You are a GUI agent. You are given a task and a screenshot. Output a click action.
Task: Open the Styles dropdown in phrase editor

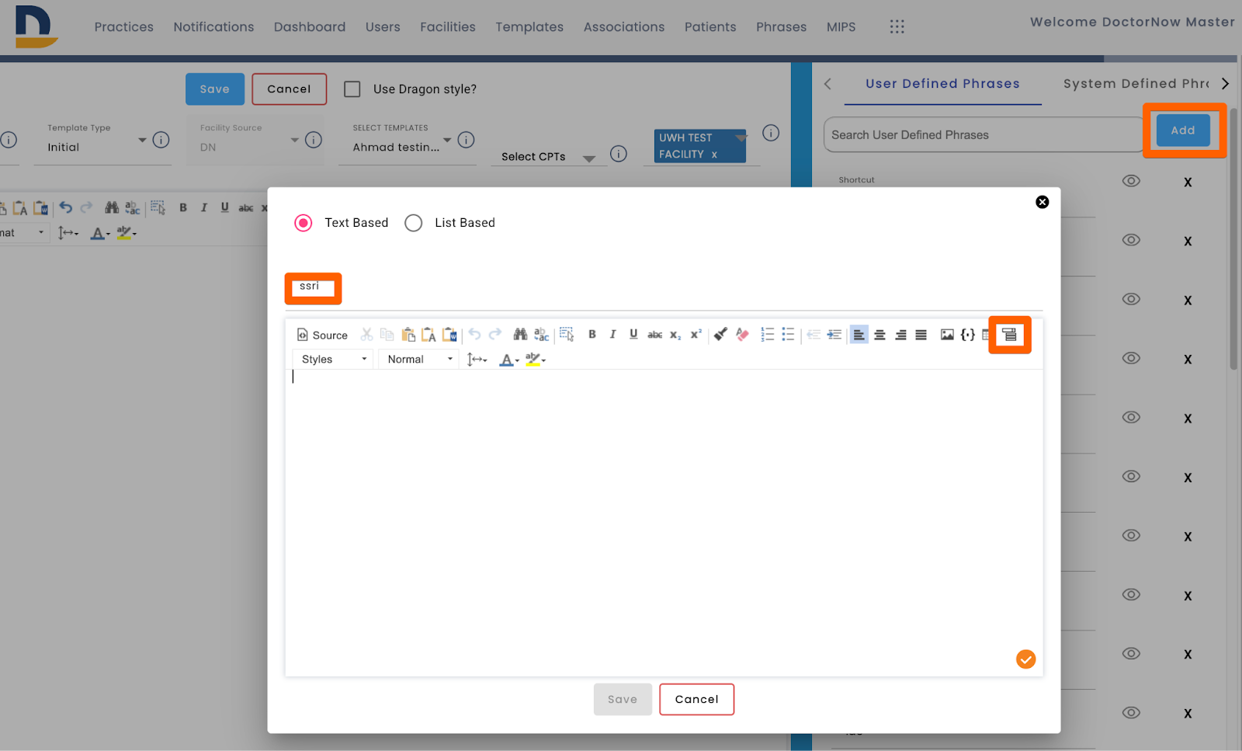(333, 359)
